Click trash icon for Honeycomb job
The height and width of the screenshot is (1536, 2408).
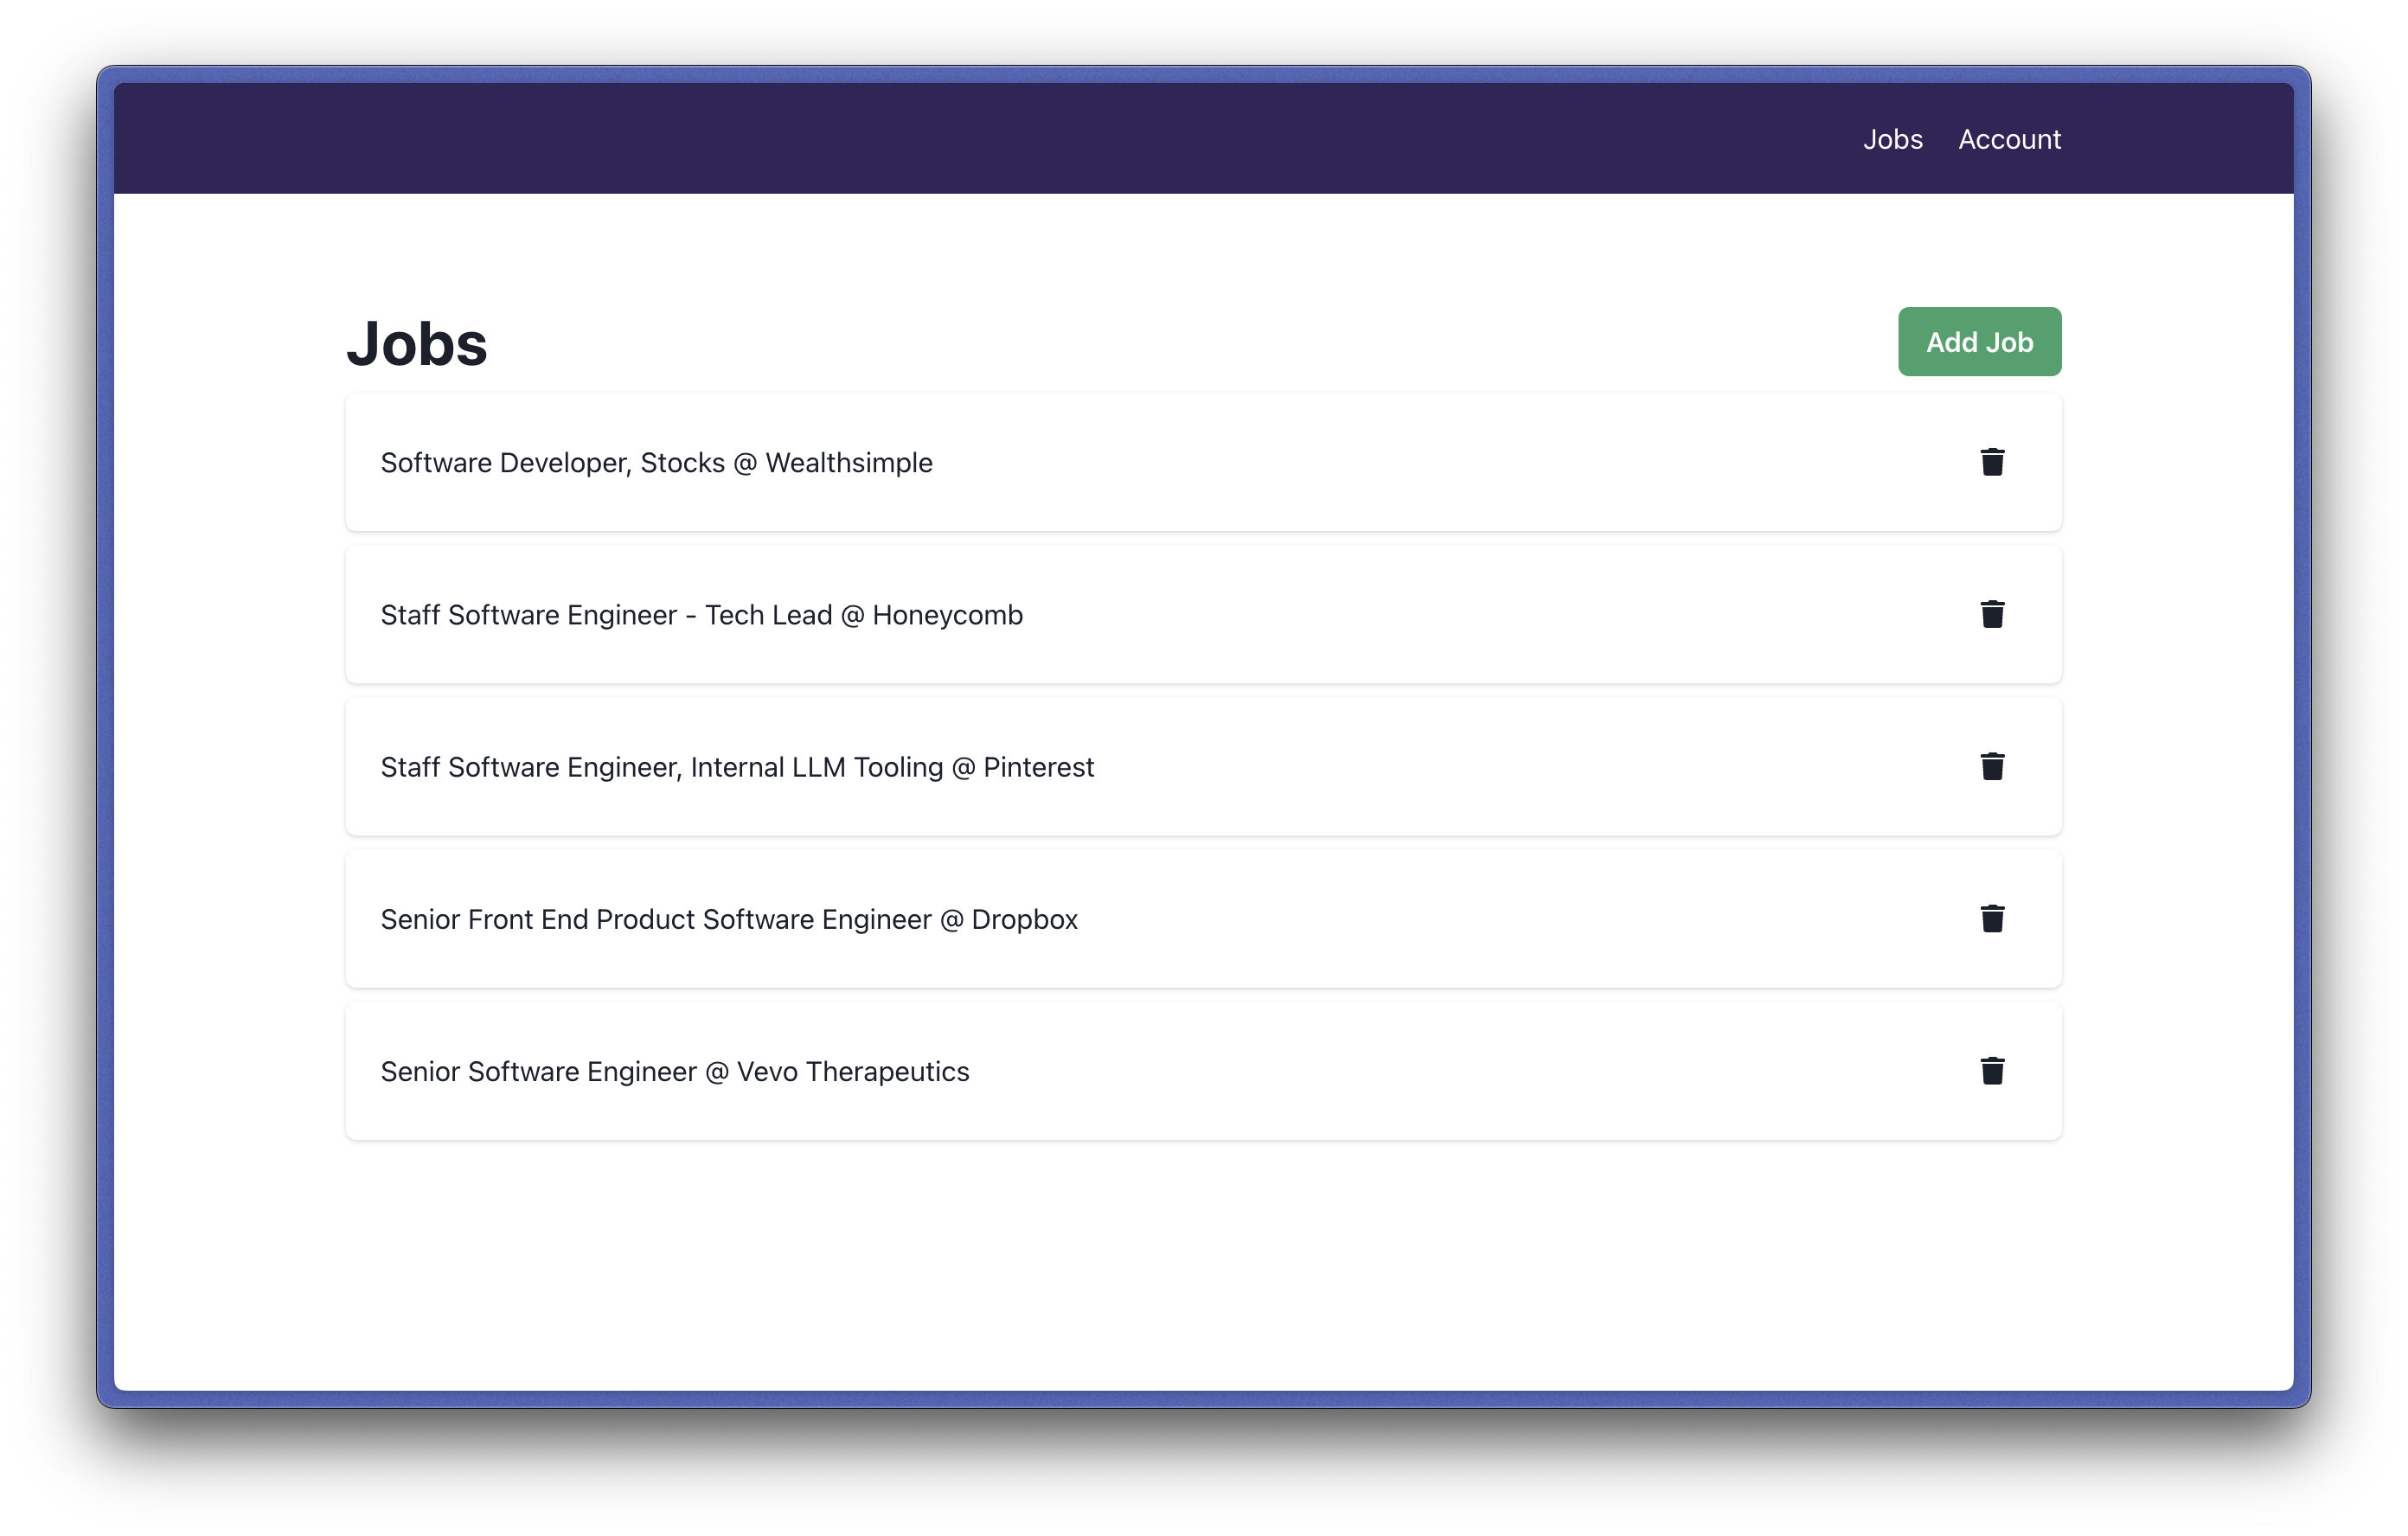[x=1992, y=614]
